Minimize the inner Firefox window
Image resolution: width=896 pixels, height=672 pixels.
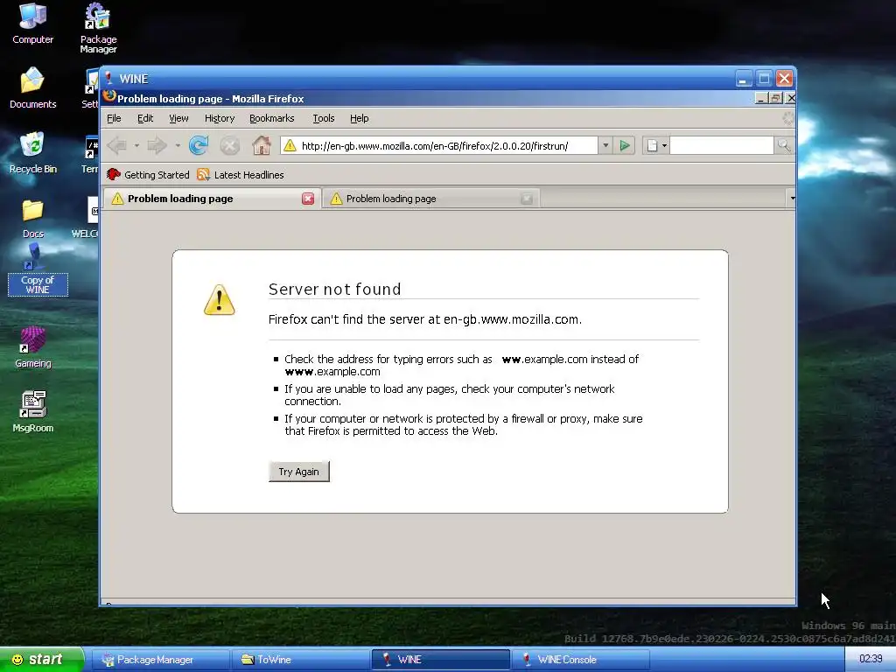click(x=761, y=98)
